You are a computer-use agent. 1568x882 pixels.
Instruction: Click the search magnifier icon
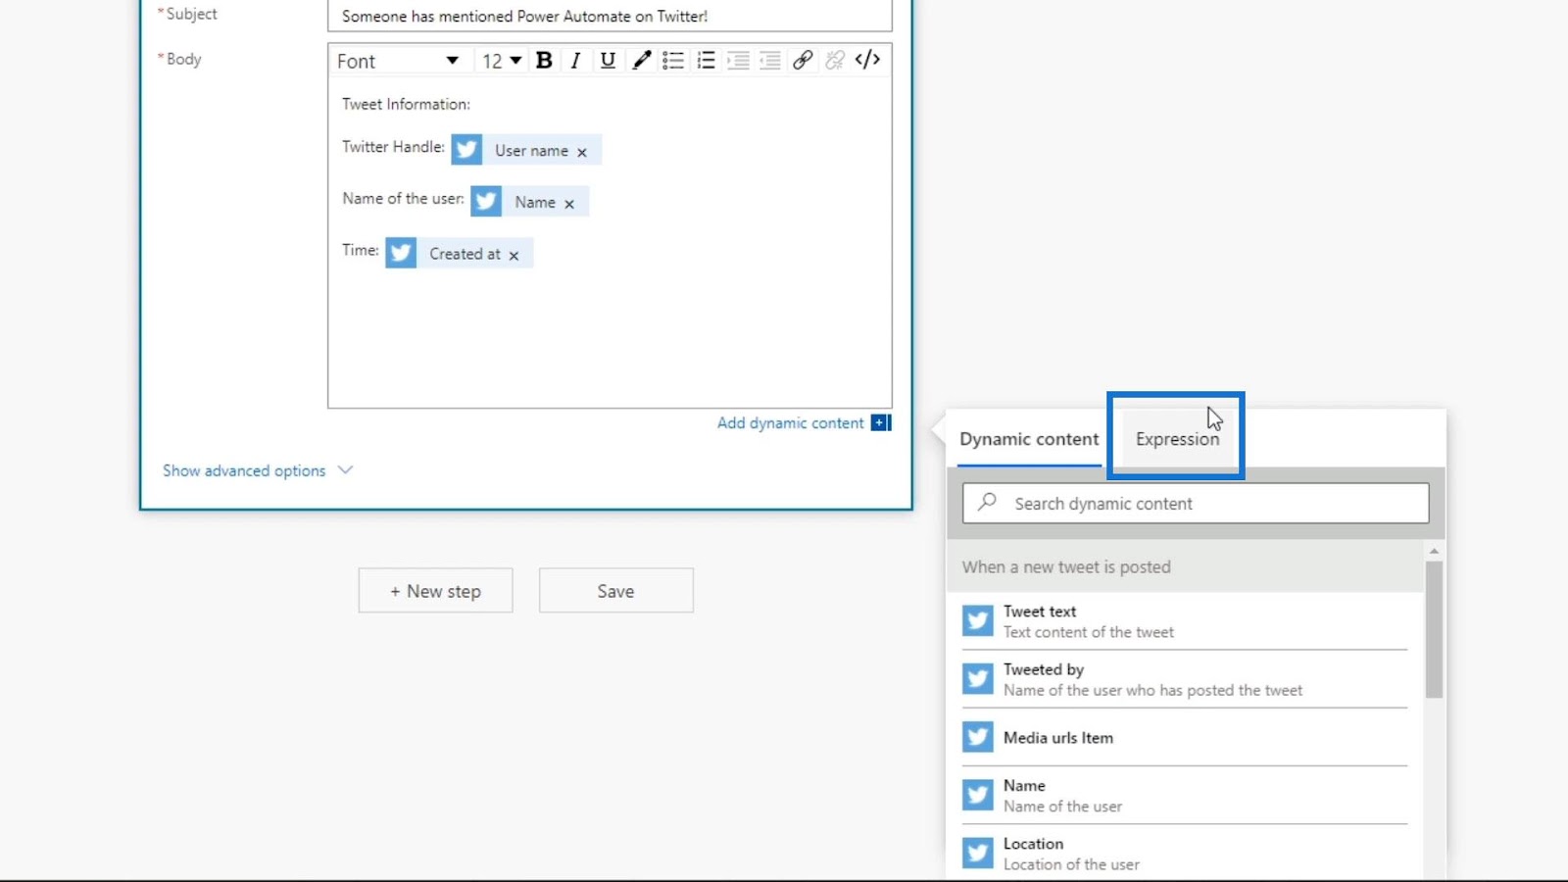tap(988, 502)
